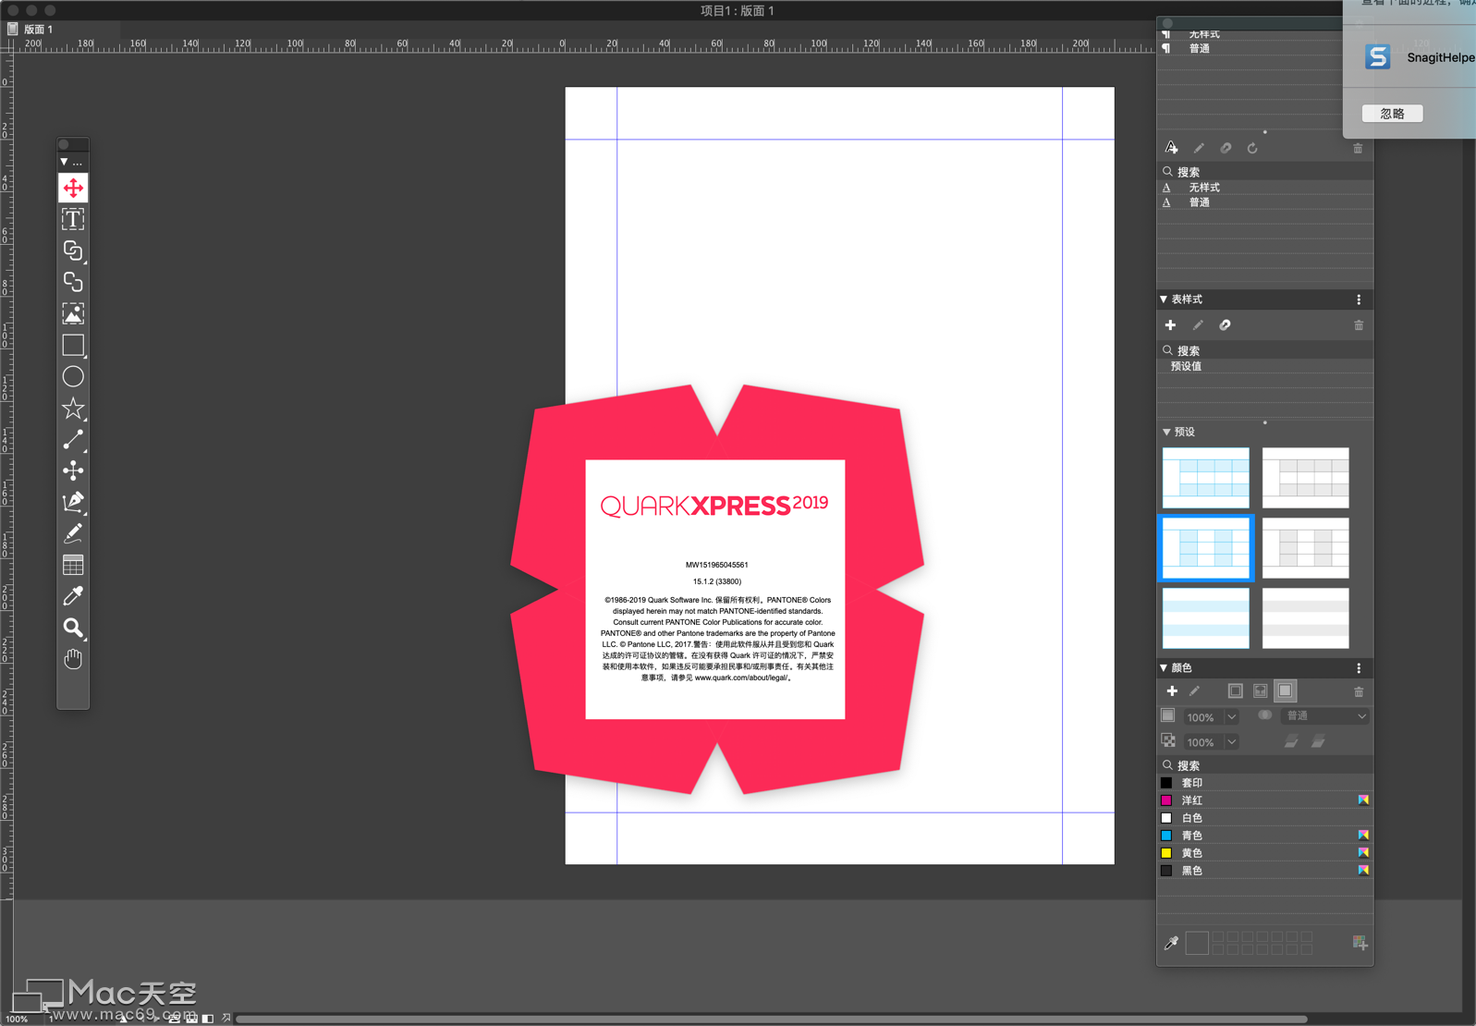Pick a color with Colors panel eyedropper
Image resolution: width=1476 pixels, height=1026 pixels.
[x=1171, y=943]
